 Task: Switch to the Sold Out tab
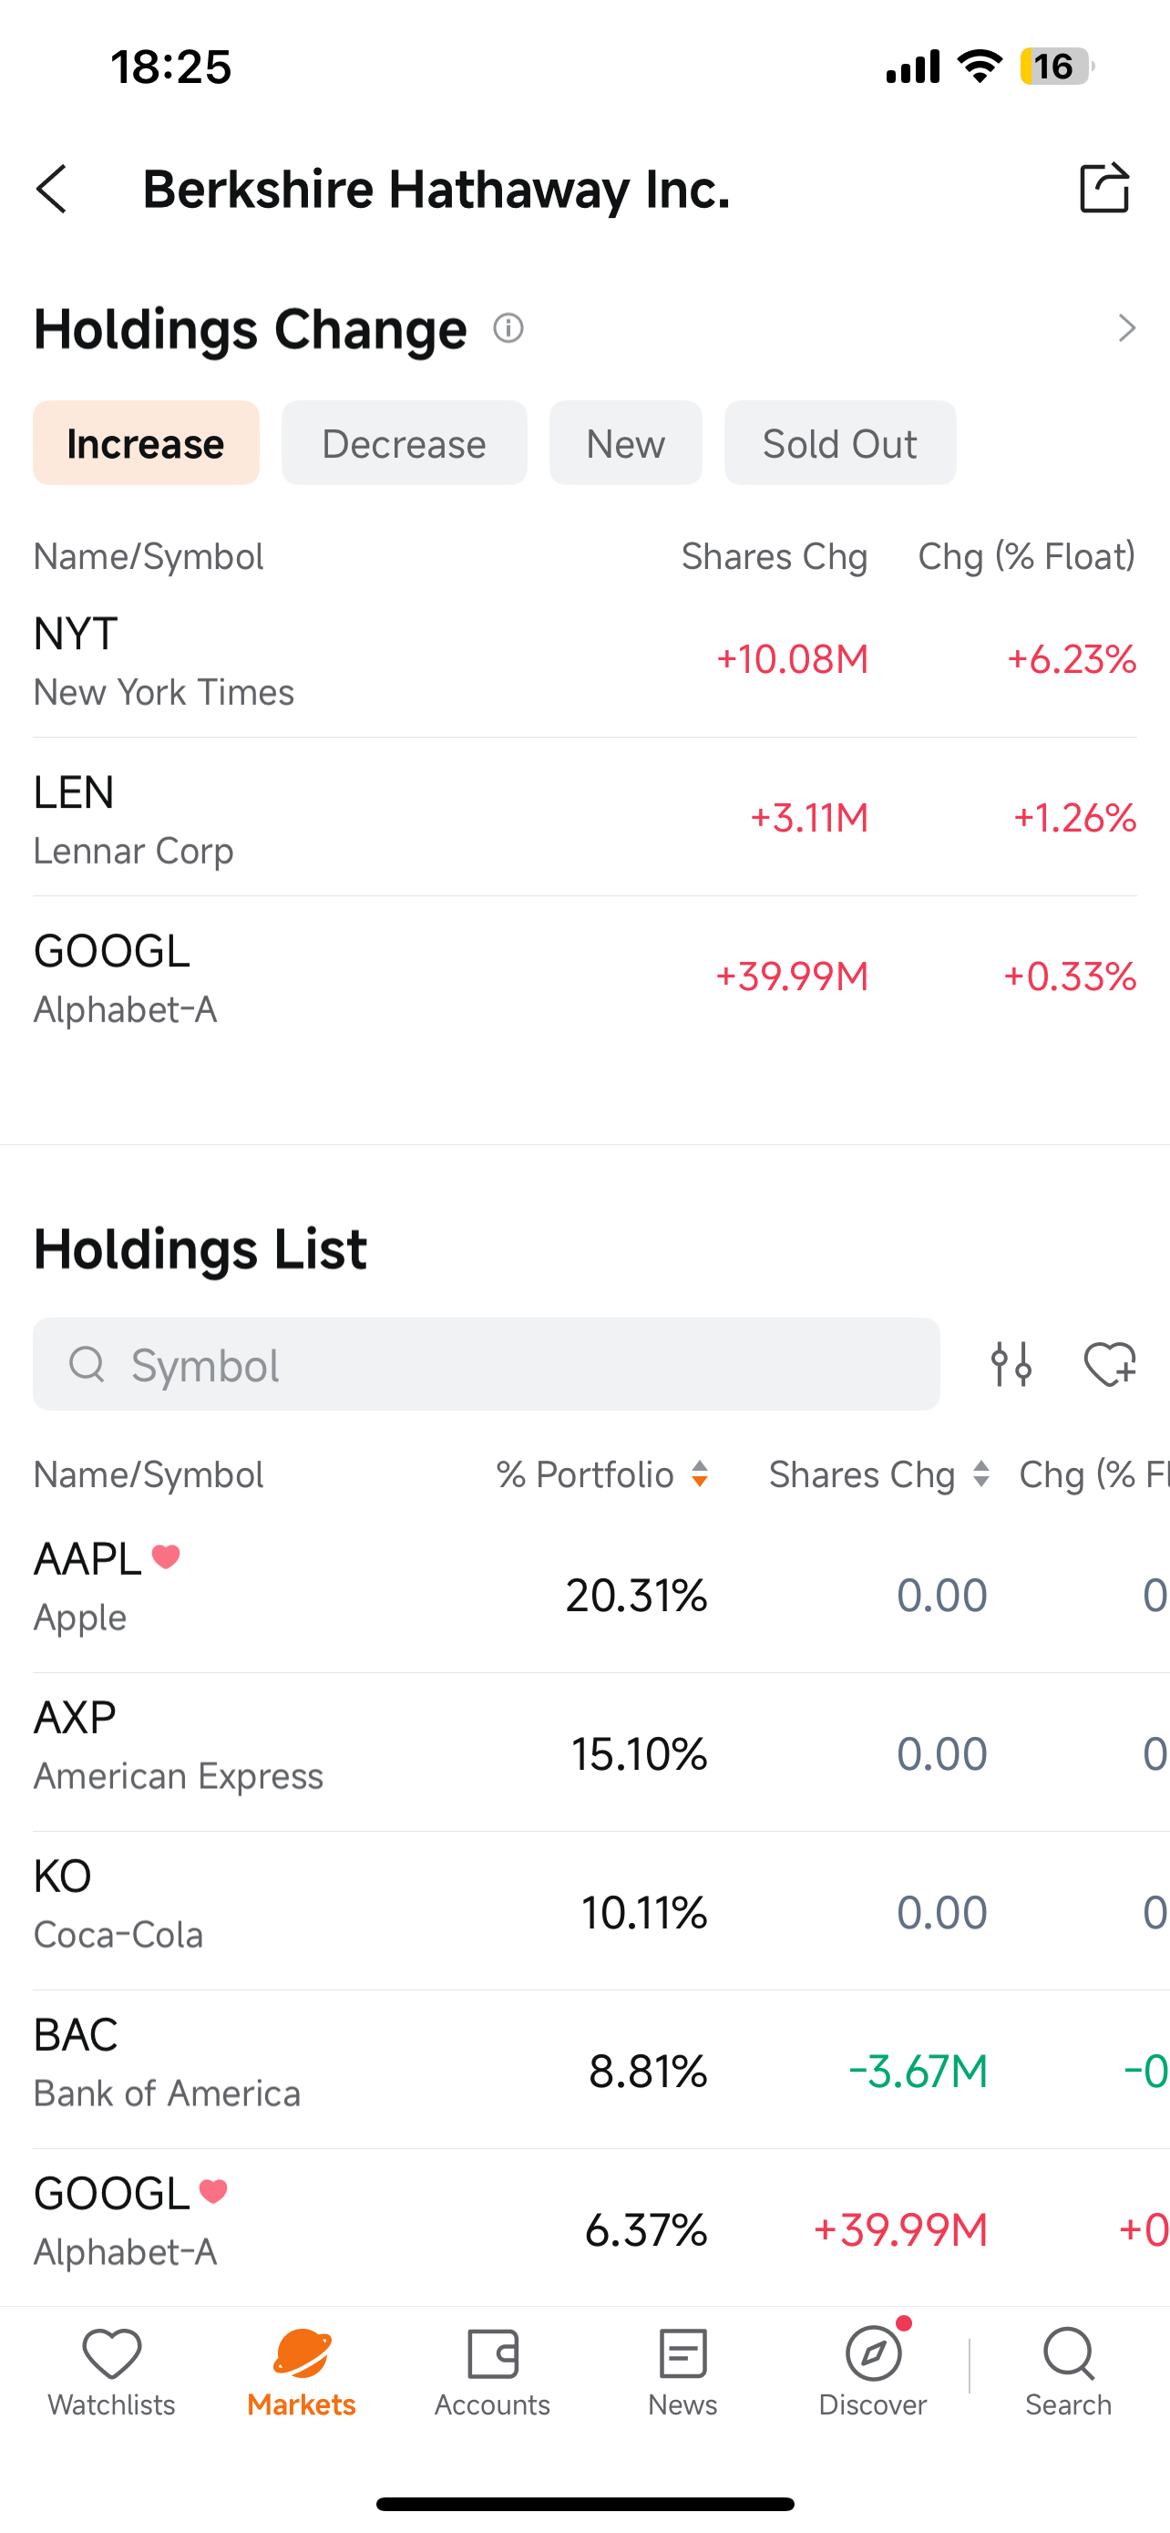840,442
